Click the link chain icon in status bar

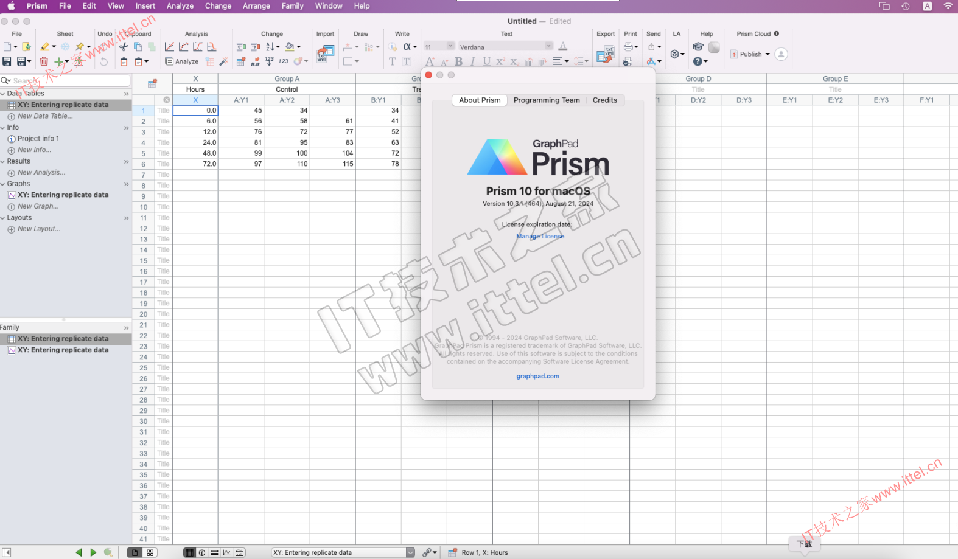(x=427, y=552)
